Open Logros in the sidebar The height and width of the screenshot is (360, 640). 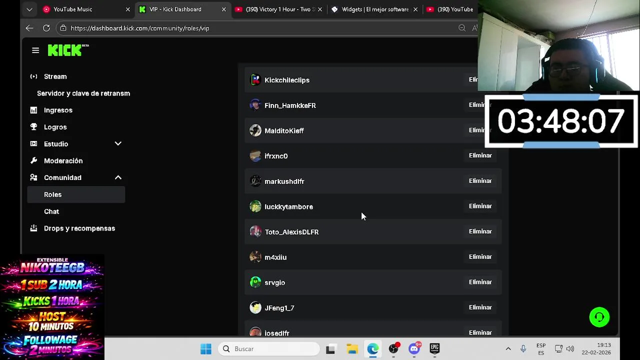[55, 127]
